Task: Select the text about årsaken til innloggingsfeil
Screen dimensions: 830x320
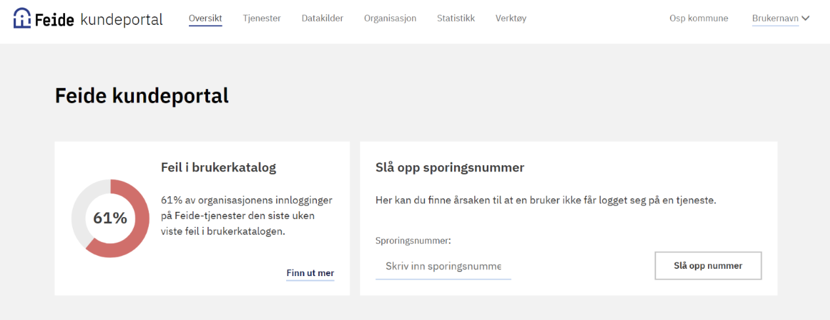Action: click(546, 200)
